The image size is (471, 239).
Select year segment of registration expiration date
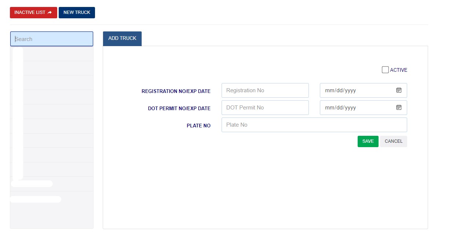[350, 90]
